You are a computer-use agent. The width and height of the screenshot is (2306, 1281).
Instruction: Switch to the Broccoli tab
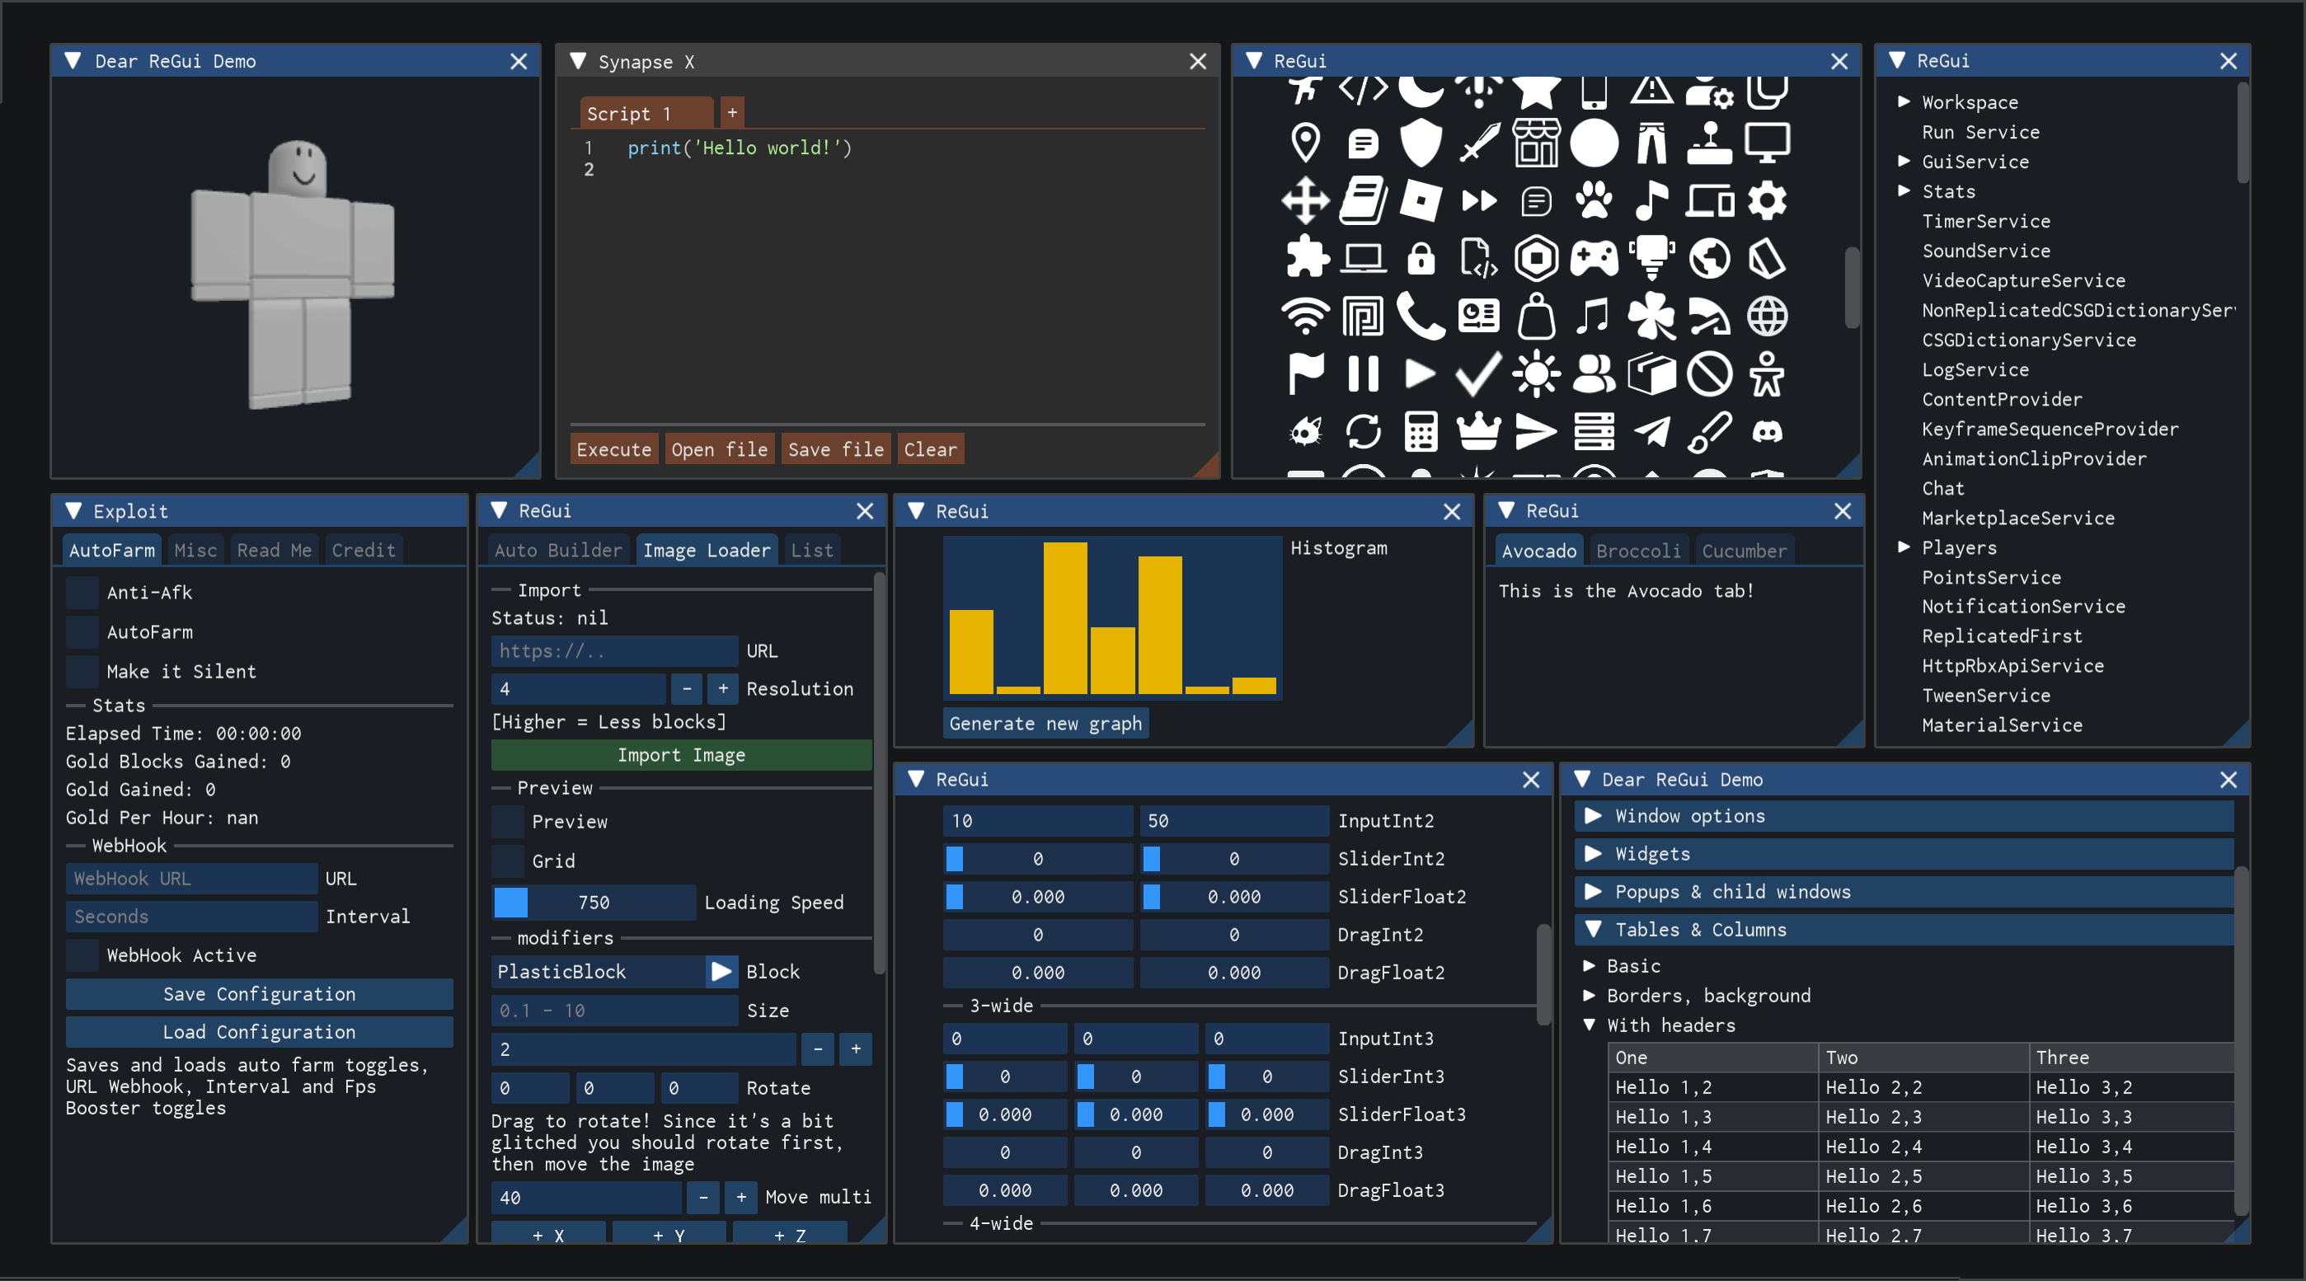tap(1637, 551)
